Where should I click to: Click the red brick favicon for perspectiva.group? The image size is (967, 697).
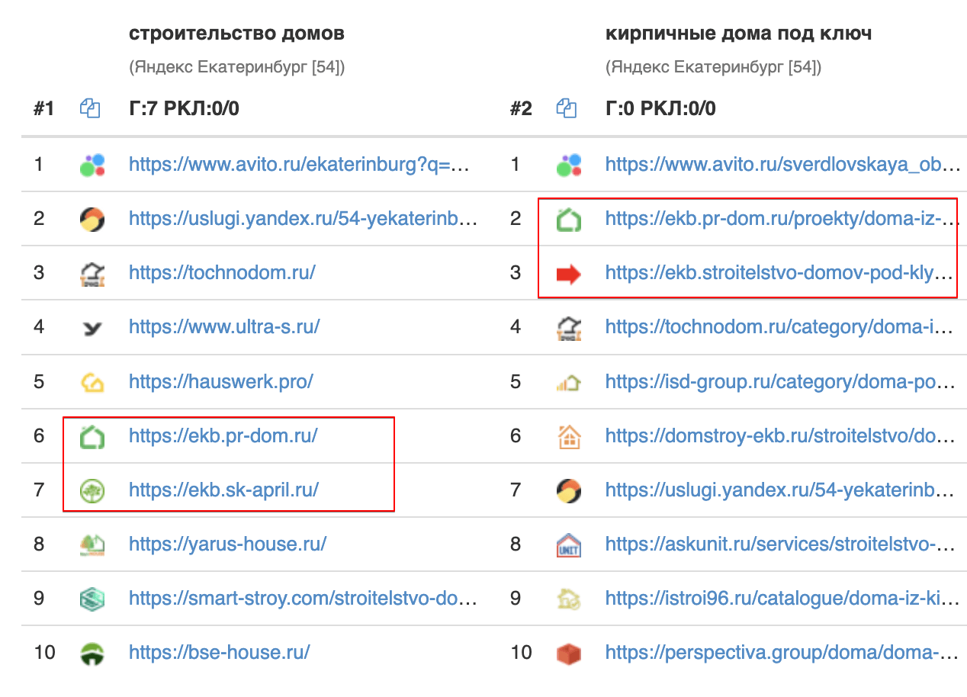click(x=569, y=654)
